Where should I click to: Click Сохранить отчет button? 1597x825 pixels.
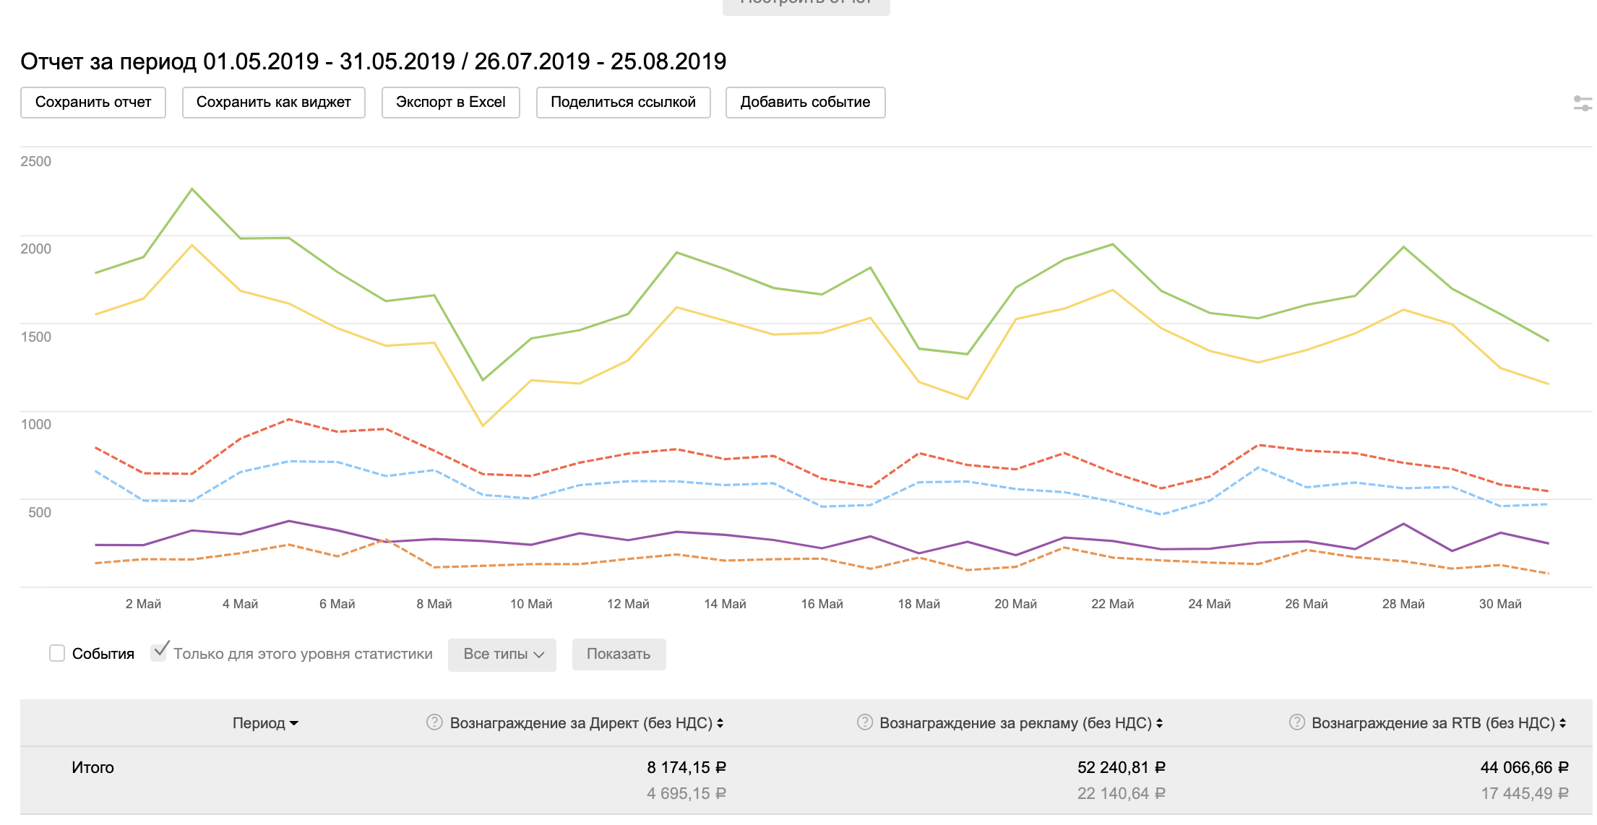[93, 103]
